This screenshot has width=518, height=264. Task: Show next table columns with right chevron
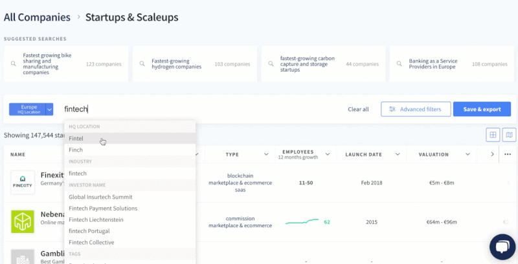pyautogui.click(x=493, y=154)
